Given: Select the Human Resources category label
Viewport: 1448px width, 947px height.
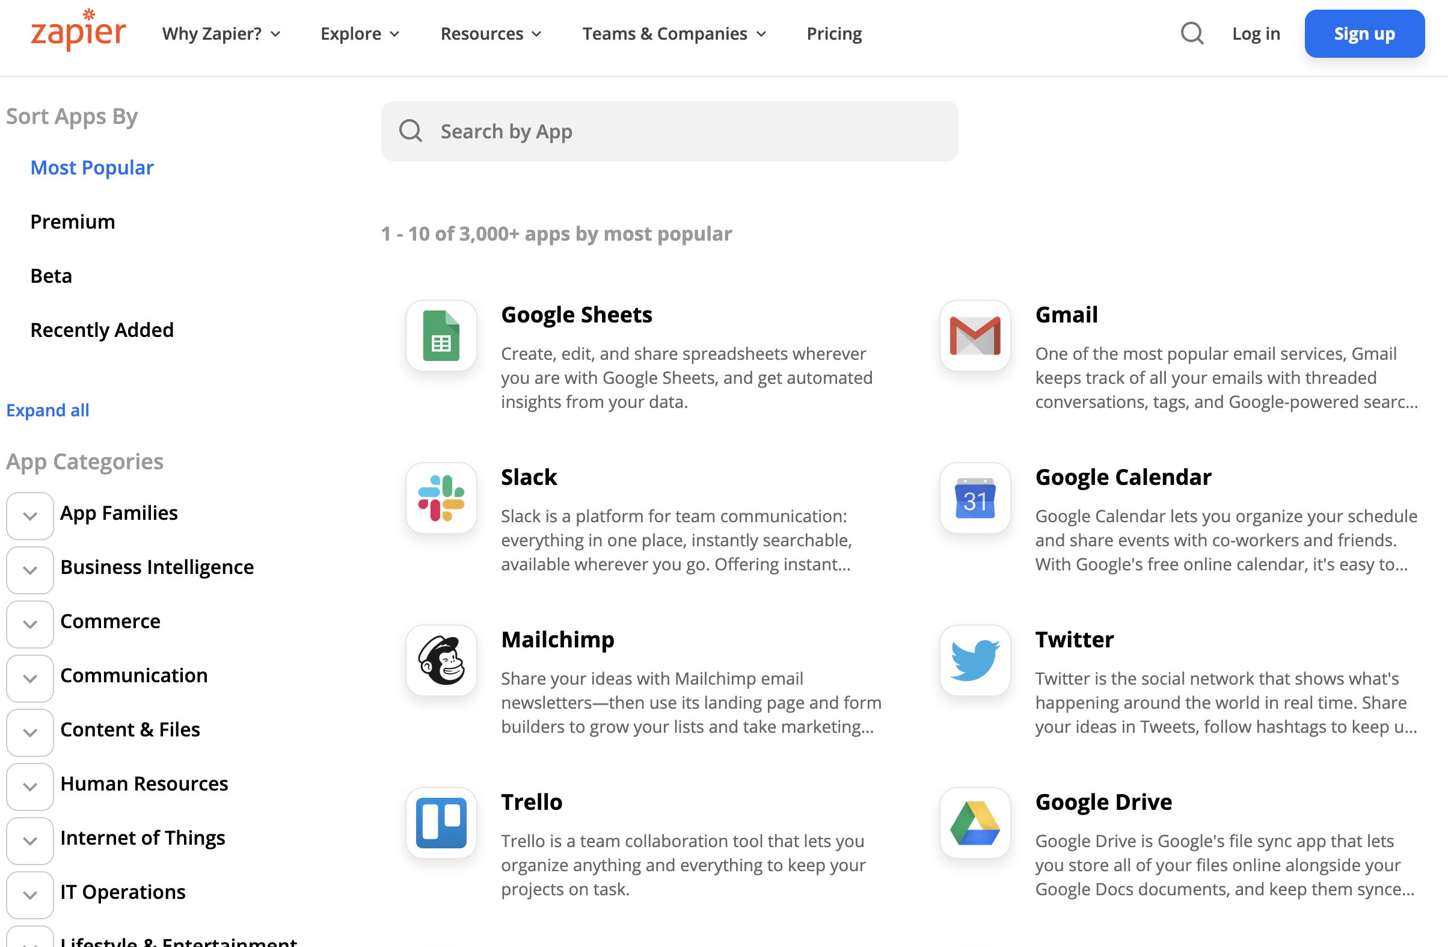Looking at the screenshot, I should click(x=144, y=783).
